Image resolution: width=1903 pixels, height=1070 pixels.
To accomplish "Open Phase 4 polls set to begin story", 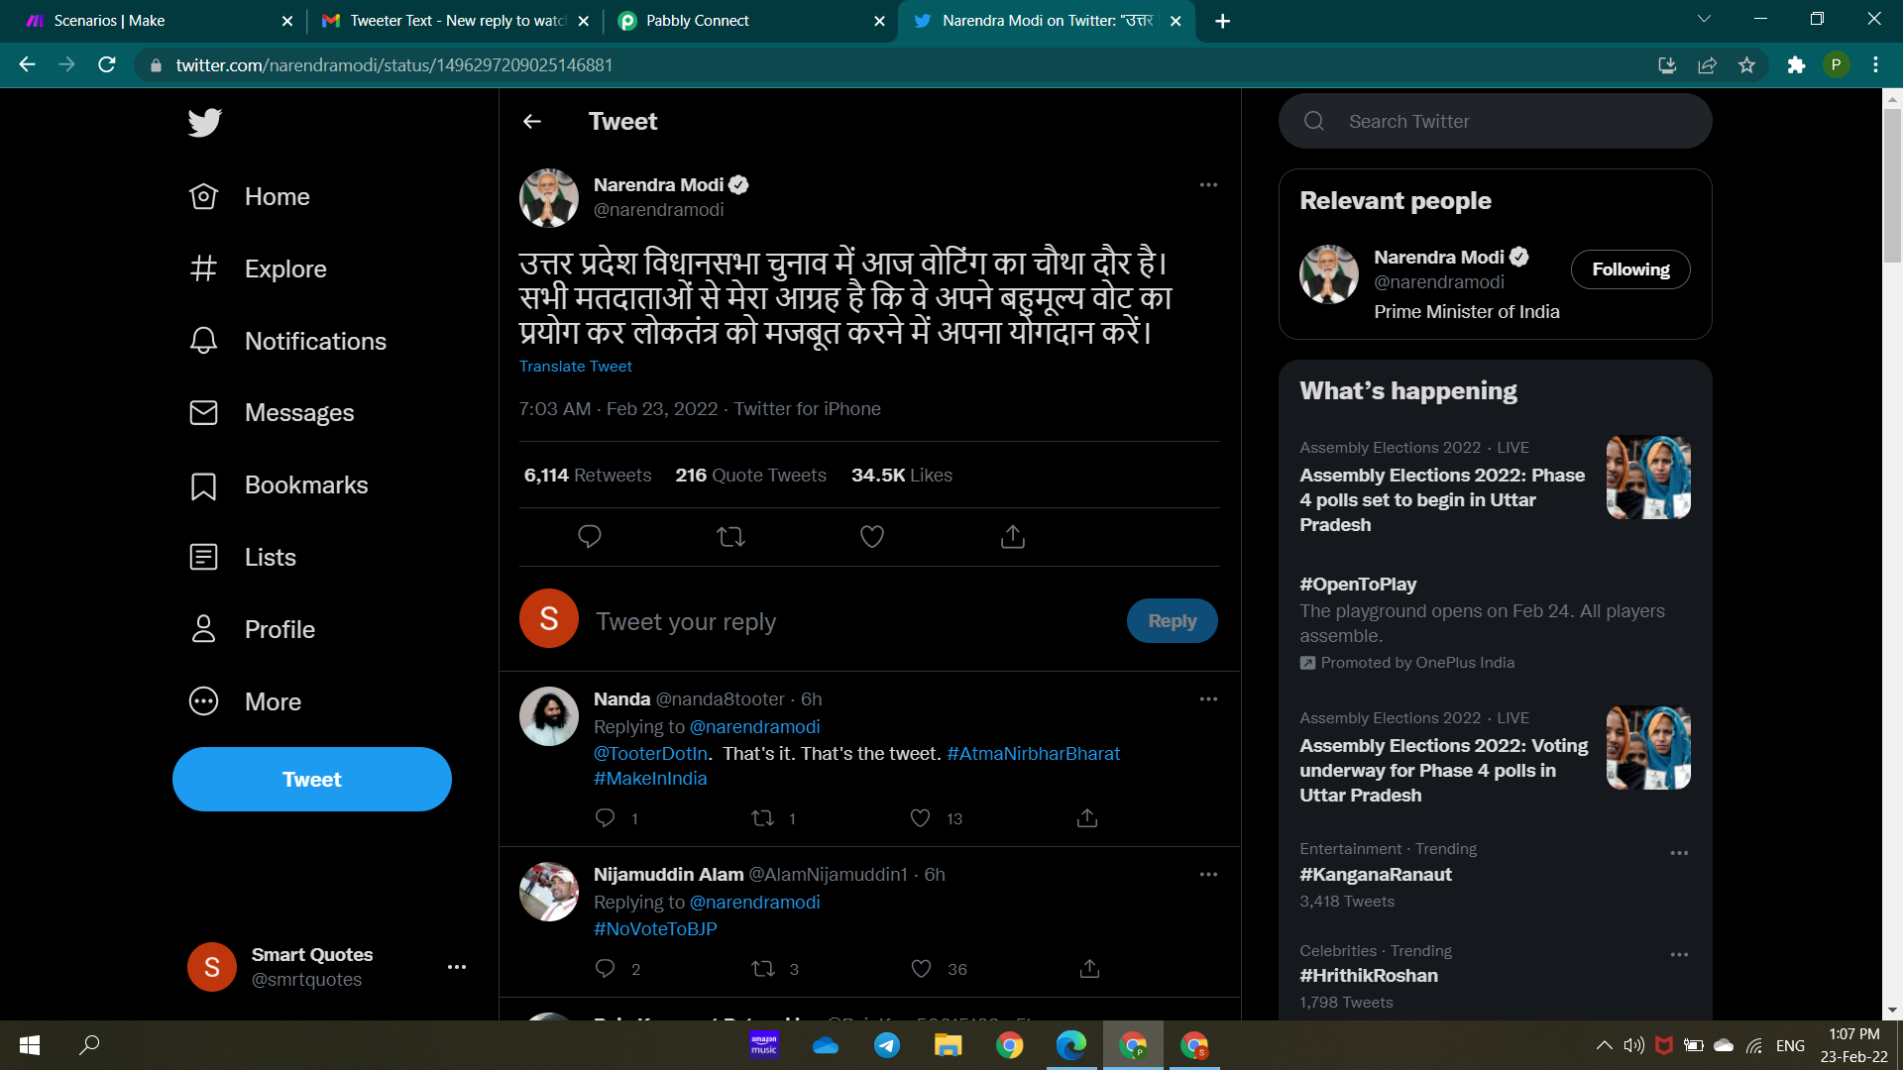I will click(1495, 486).
